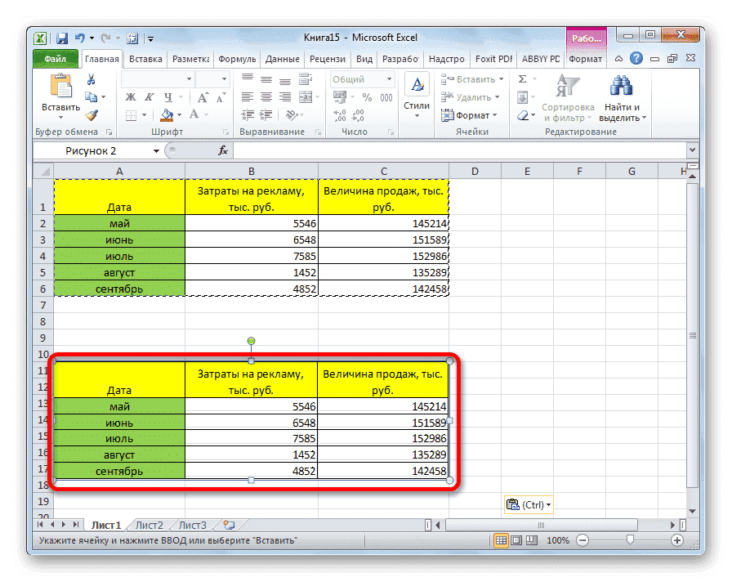Open Find and Select binoculars icon

(x=622, y=86)
